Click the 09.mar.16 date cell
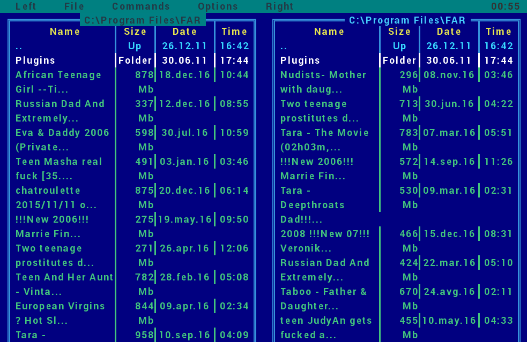This screenshot has height=342, width=527. click(449, 191)
